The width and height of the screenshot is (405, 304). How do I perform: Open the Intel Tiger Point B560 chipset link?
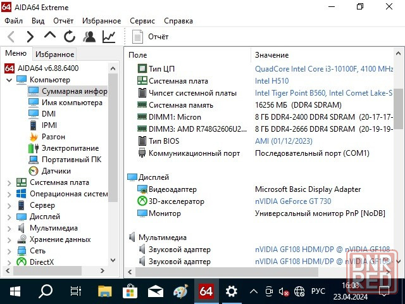click(x=323, y=93)
